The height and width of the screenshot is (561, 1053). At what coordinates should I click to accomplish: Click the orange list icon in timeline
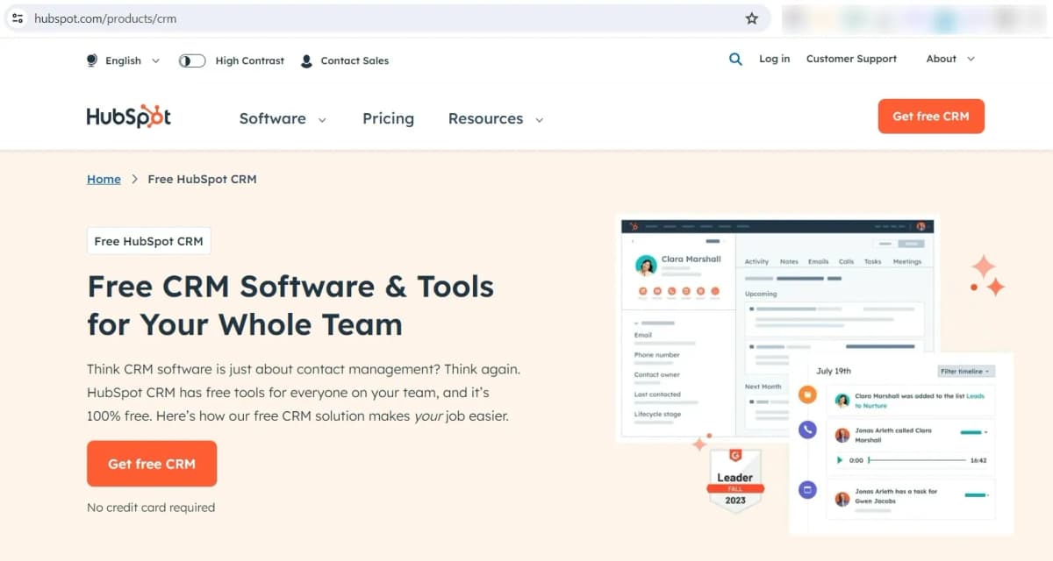pyautogui.click(x=808, y=394)
